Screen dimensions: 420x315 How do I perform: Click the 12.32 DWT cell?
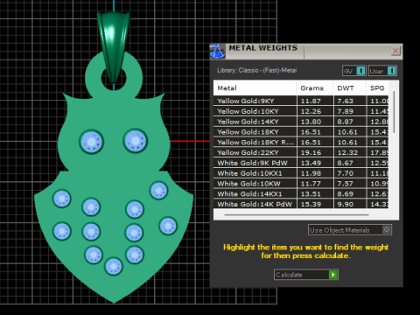350,152
